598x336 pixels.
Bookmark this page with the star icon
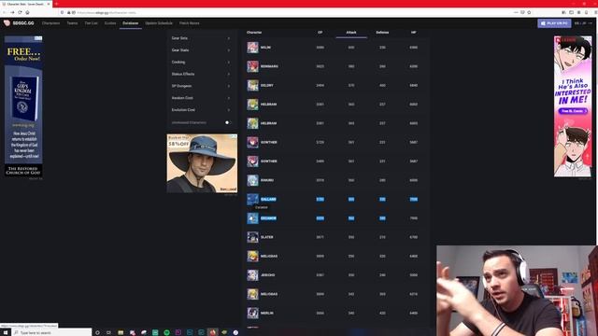coord(529,12)
